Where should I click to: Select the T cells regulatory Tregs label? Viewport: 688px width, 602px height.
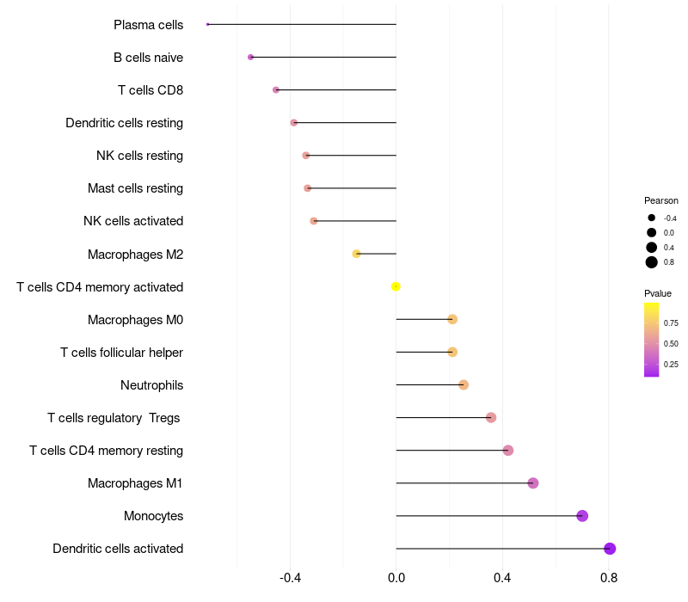click(x=114, y=418)
